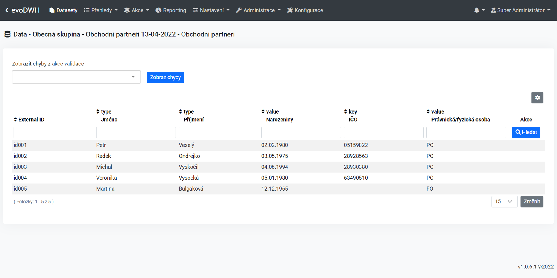
Task: Focus the Jméno filter field
Action: coord(136,132)
